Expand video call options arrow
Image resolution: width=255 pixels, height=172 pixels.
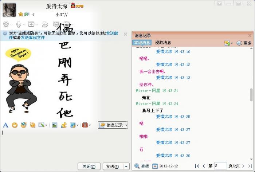[x=11, y=24]
